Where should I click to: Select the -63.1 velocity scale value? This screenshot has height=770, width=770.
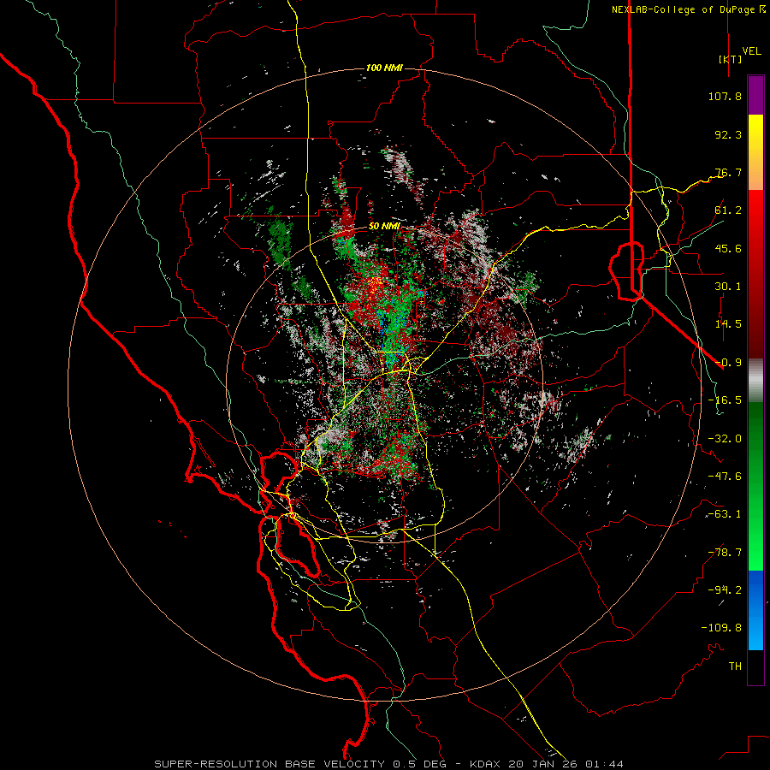pos(725,514)
